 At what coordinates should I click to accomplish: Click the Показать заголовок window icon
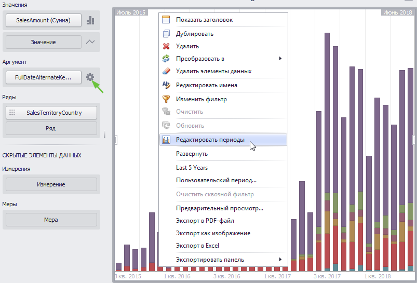pos(166,20)
